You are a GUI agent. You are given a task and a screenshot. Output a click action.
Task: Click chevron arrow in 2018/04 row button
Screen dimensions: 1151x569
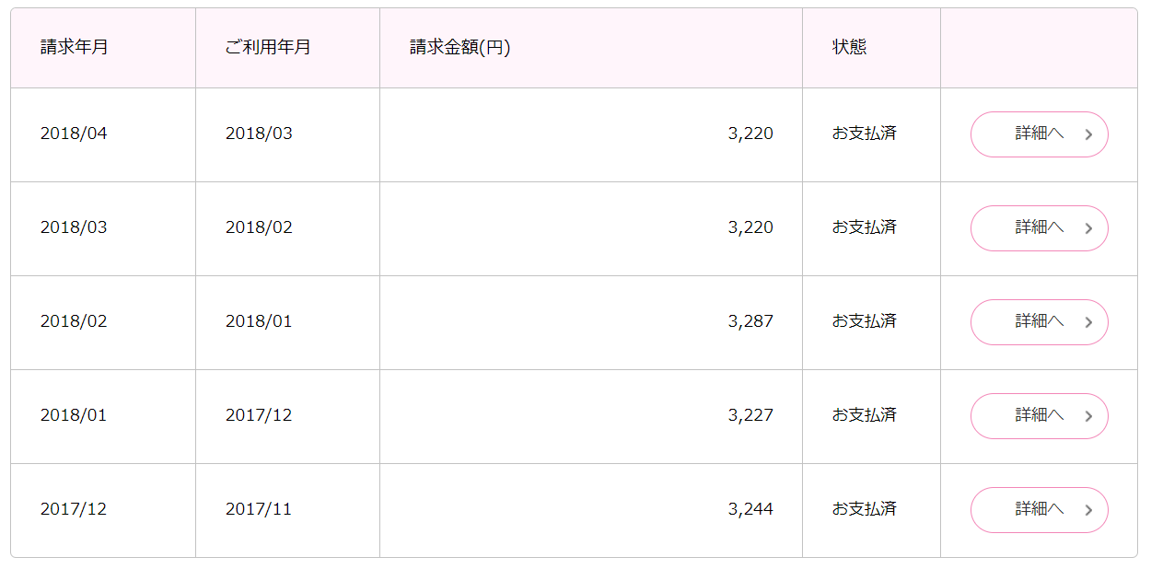[x=1088, y=134]
